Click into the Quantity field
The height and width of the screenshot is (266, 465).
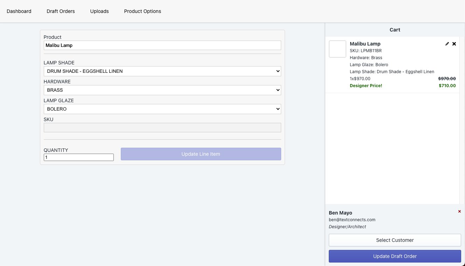[x=78, y=157]
